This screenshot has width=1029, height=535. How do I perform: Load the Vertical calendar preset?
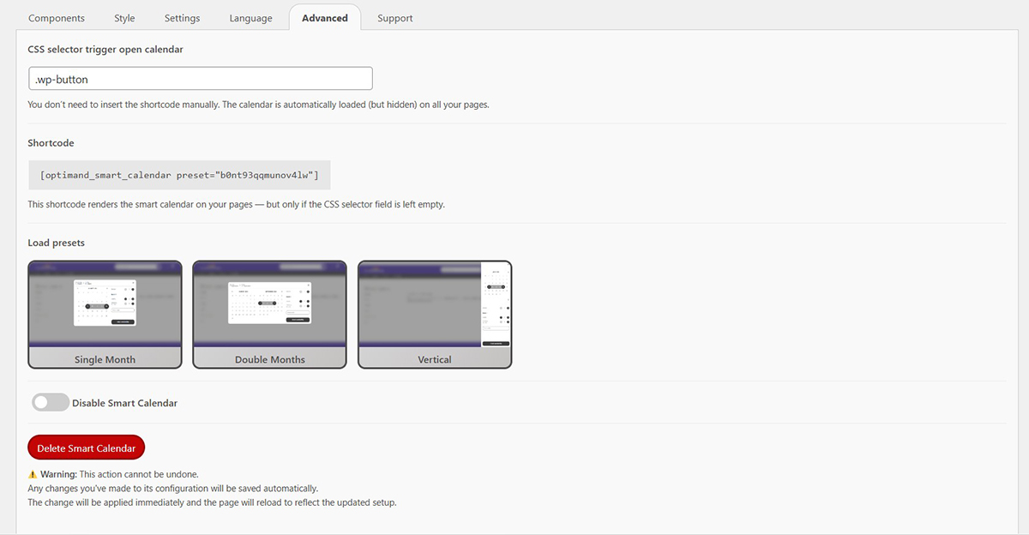(434, 359)
